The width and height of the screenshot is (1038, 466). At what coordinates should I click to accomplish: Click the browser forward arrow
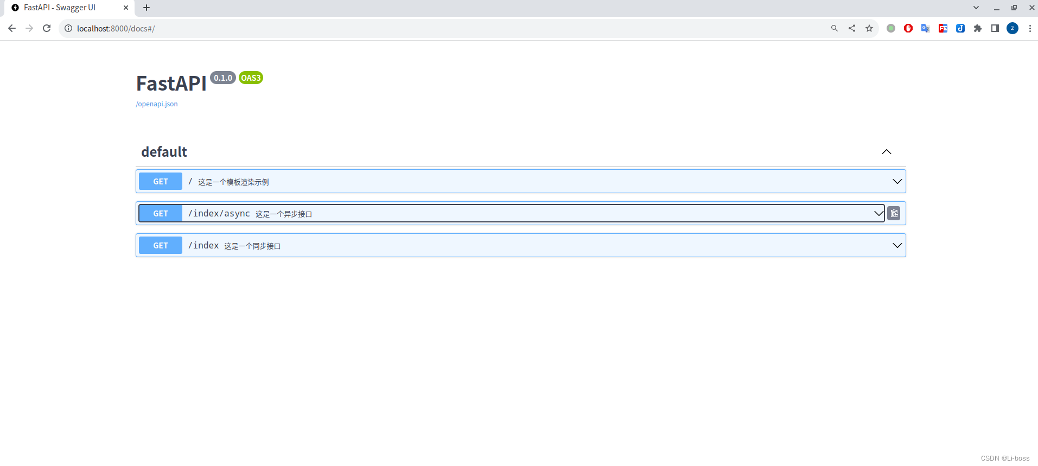29,28
